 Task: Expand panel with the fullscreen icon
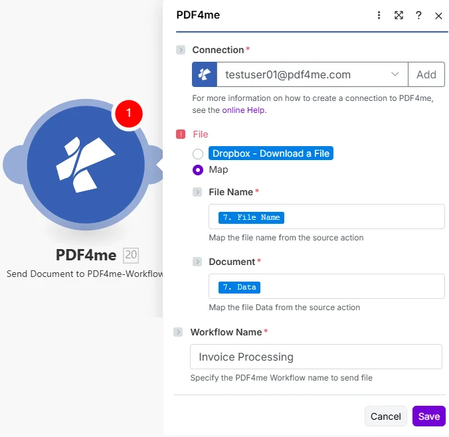(399, 15)
